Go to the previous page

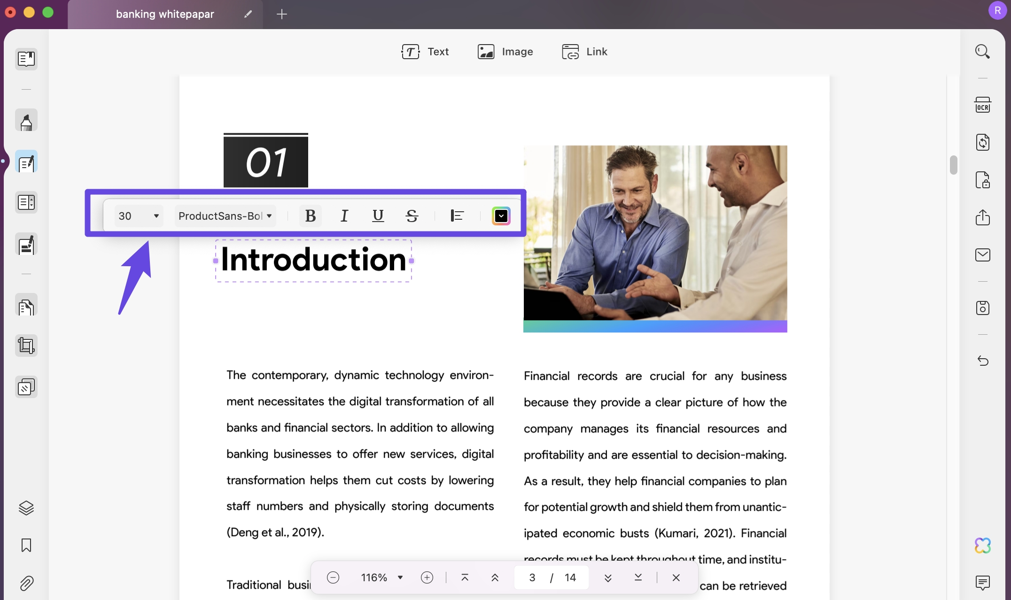point(495,577)
